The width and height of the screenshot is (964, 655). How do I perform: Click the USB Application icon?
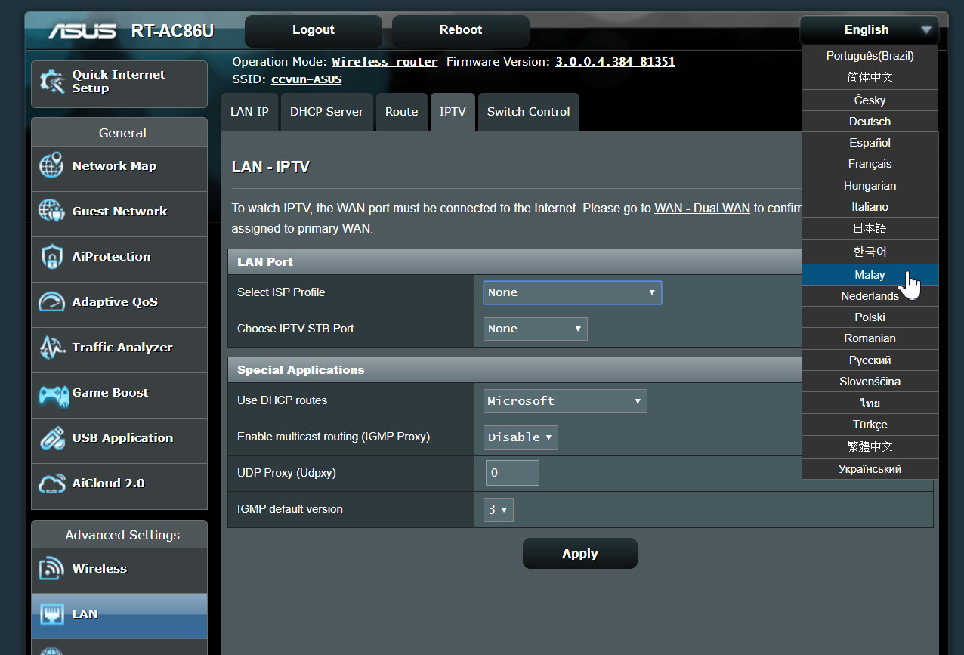(51, 438)
